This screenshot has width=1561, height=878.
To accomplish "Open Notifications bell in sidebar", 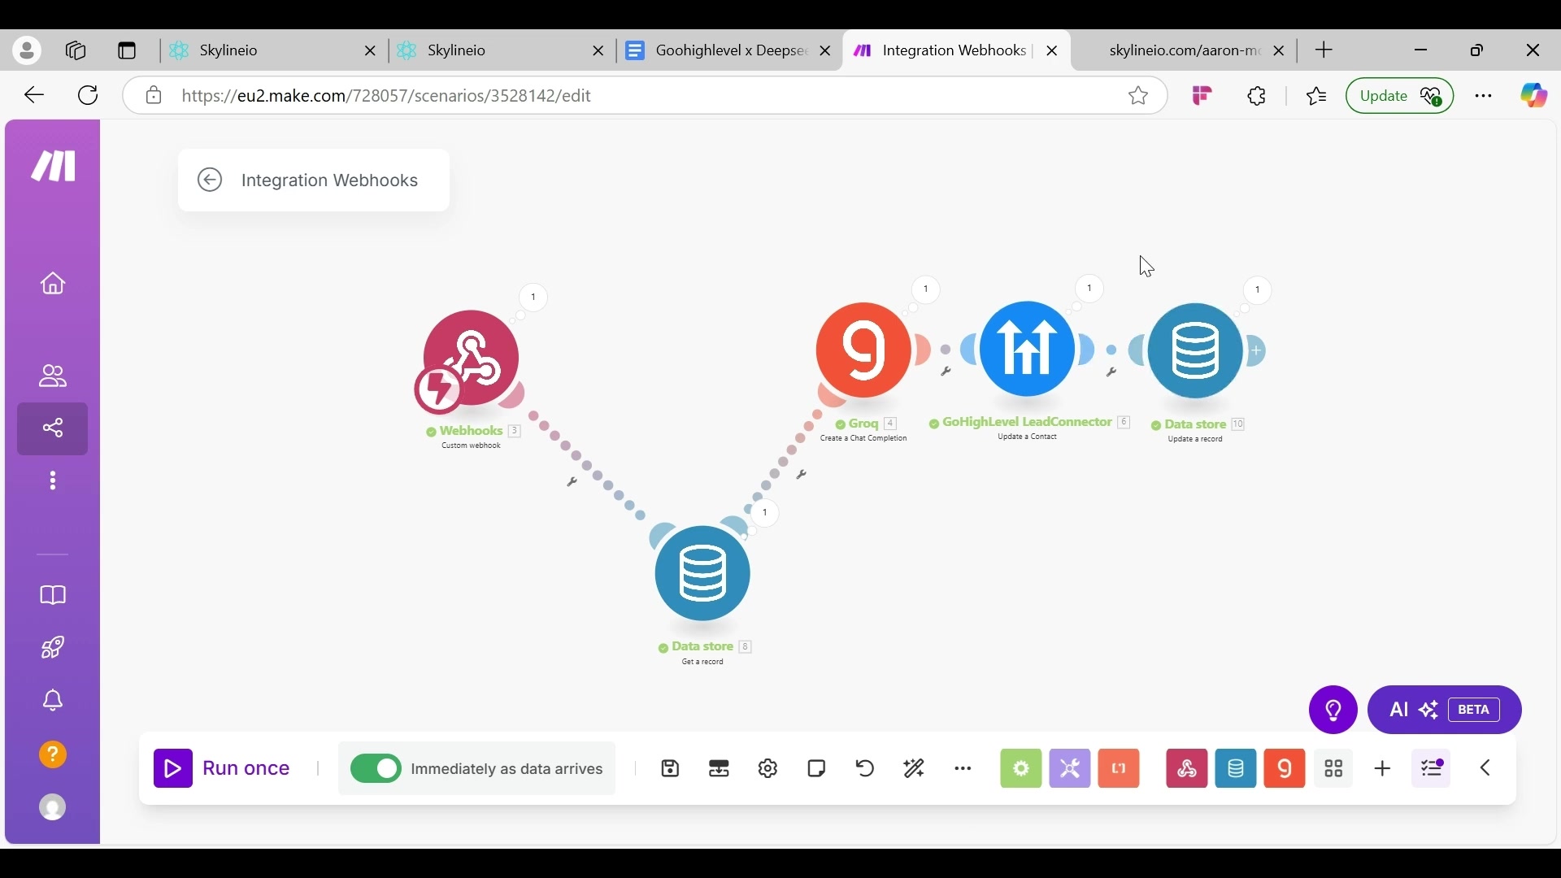I will coord(54,702).
